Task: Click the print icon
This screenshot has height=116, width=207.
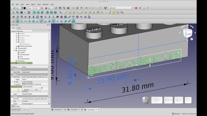Action: 68,8
